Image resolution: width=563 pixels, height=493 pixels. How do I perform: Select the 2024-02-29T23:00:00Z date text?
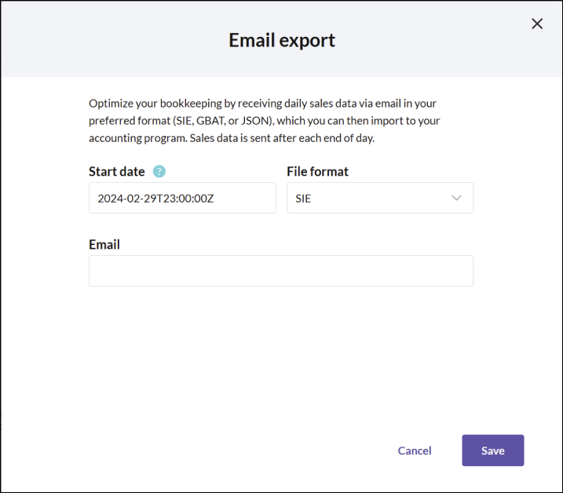[x=155, y=198]
